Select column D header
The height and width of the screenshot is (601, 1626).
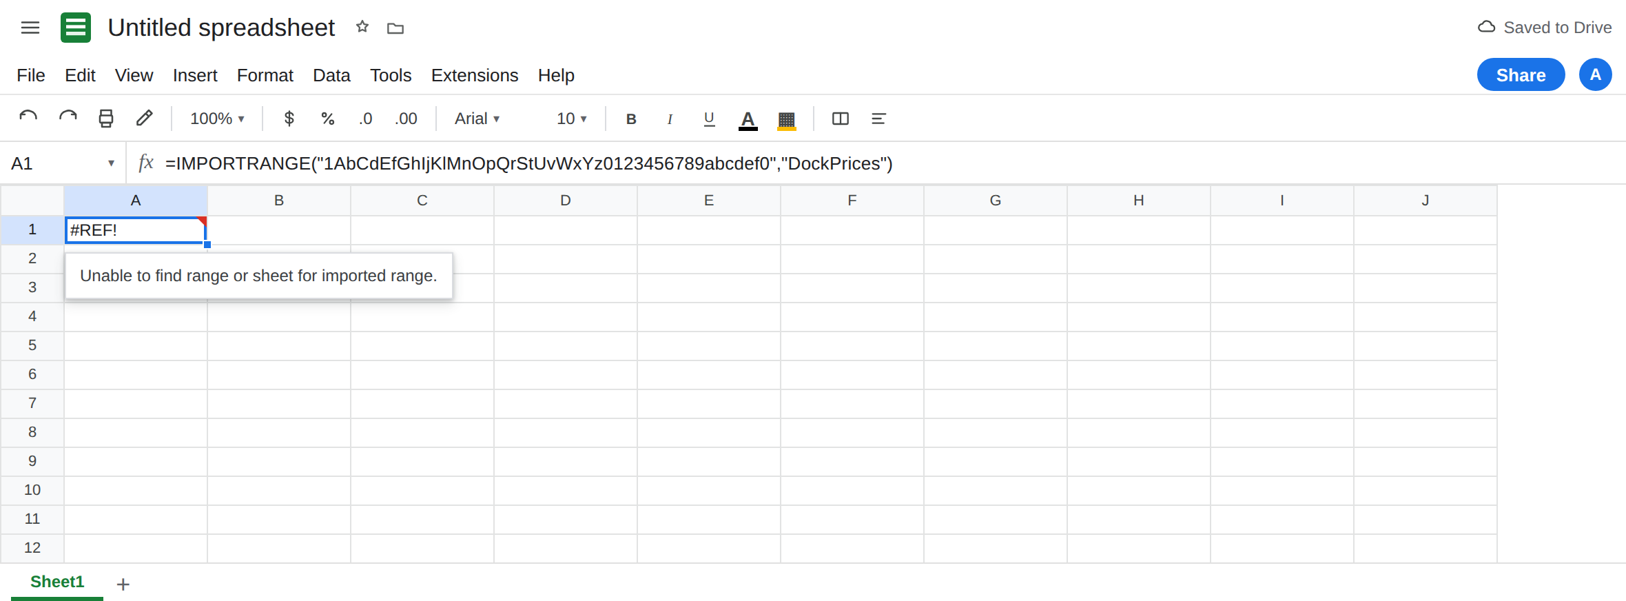[566, 201]
